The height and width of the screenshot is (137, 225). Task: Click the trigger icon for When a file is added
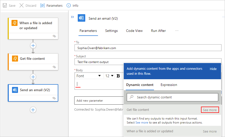(15, 23)
